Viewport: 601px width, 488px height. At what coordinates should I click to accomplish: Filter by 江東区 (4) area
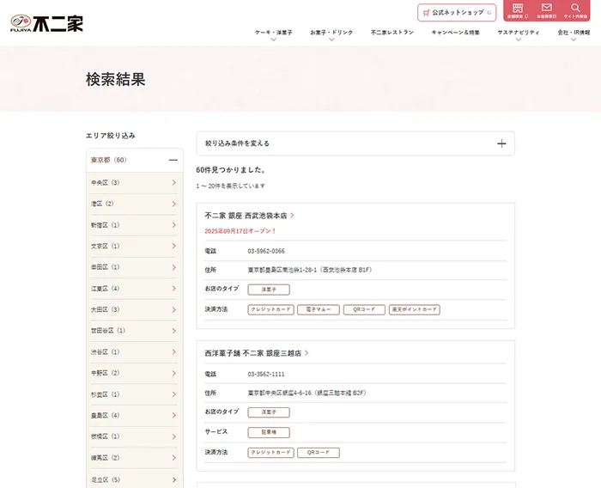point(135,289)
